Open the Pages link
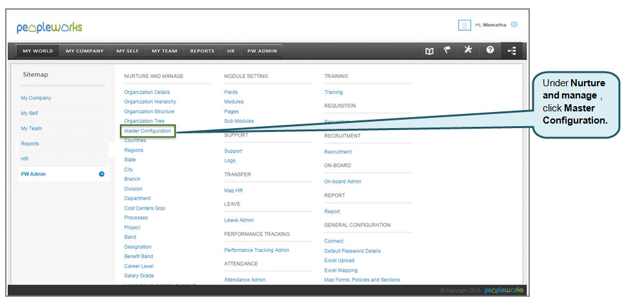 231,111
